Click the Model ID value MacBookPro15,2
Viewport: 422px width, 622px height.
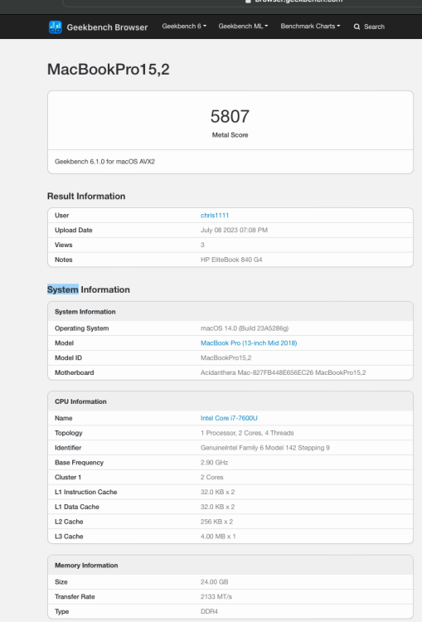[226, 357]
